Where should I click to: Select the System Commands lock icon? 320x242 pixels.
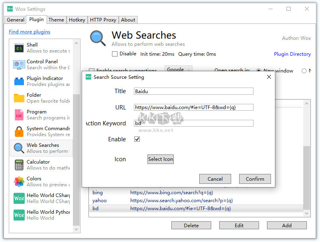pos(19,131)
